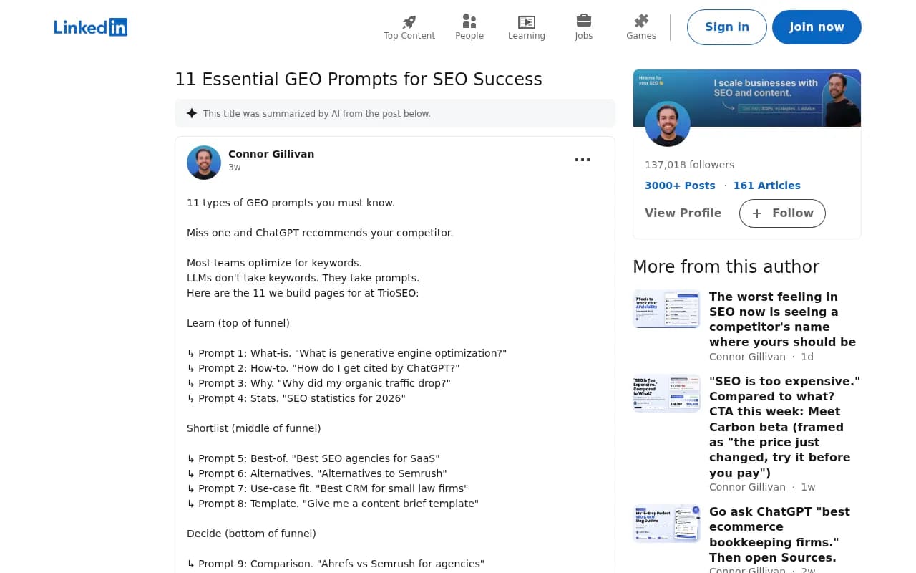This screenshot has width=916, height=573.
Task: Open the People icon in navigation
Action: (x=469, y=21)
